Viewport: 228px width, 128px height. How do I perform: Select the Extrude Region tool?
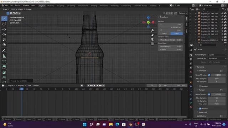pyautogui.click(x=4, y=67)
